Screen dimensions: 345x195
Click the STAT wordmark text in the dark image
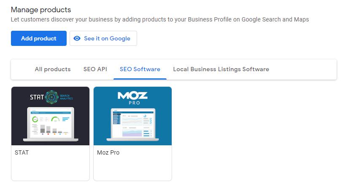tap(37, 97)
